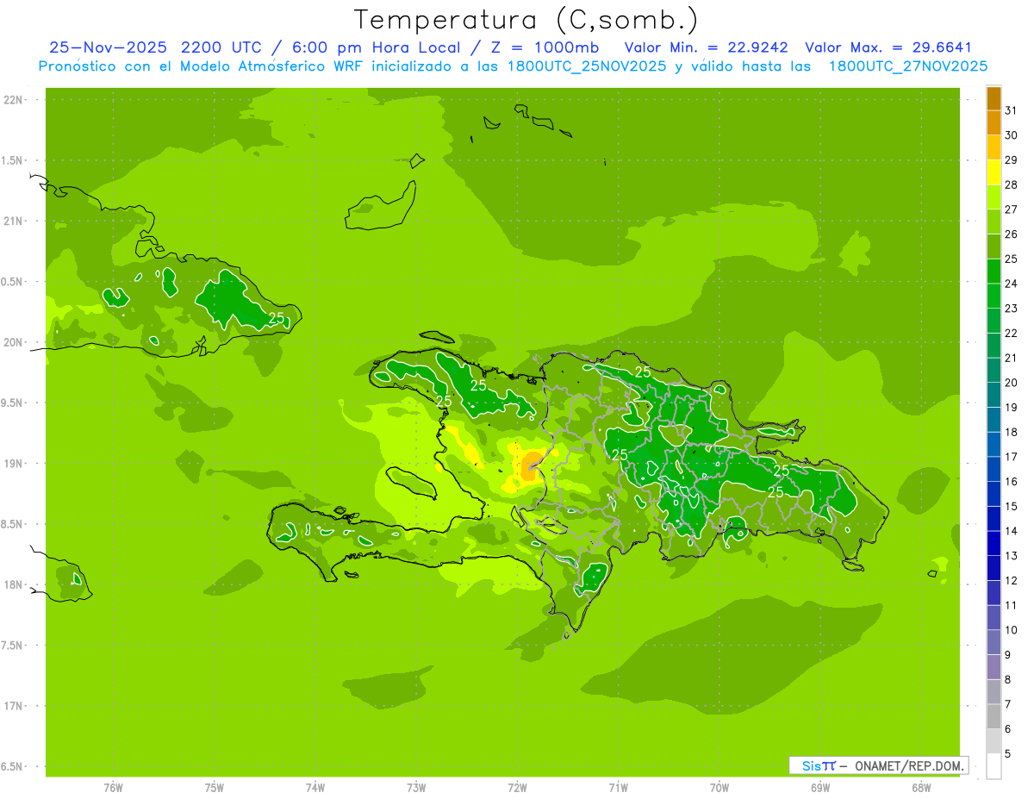Select 'Valor Max. = 29.6641' value
The width and height of the screenshot is (1034, 799).
pos(888,47)
